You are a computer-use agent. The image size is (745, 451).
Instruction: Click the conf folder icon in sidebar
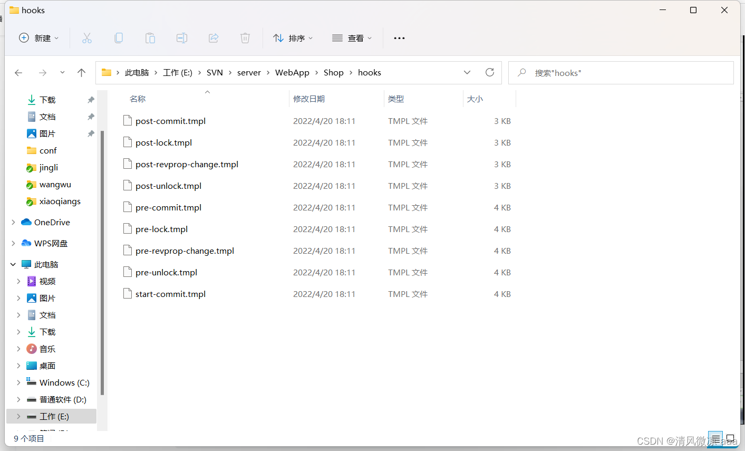tap(32, 150)
